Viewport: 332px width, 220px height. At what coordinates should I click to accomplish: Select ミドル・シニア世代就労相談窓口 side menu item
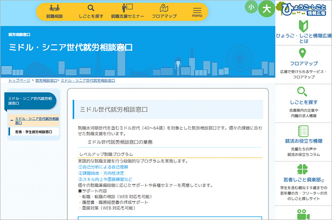click(x=37, y=120)
